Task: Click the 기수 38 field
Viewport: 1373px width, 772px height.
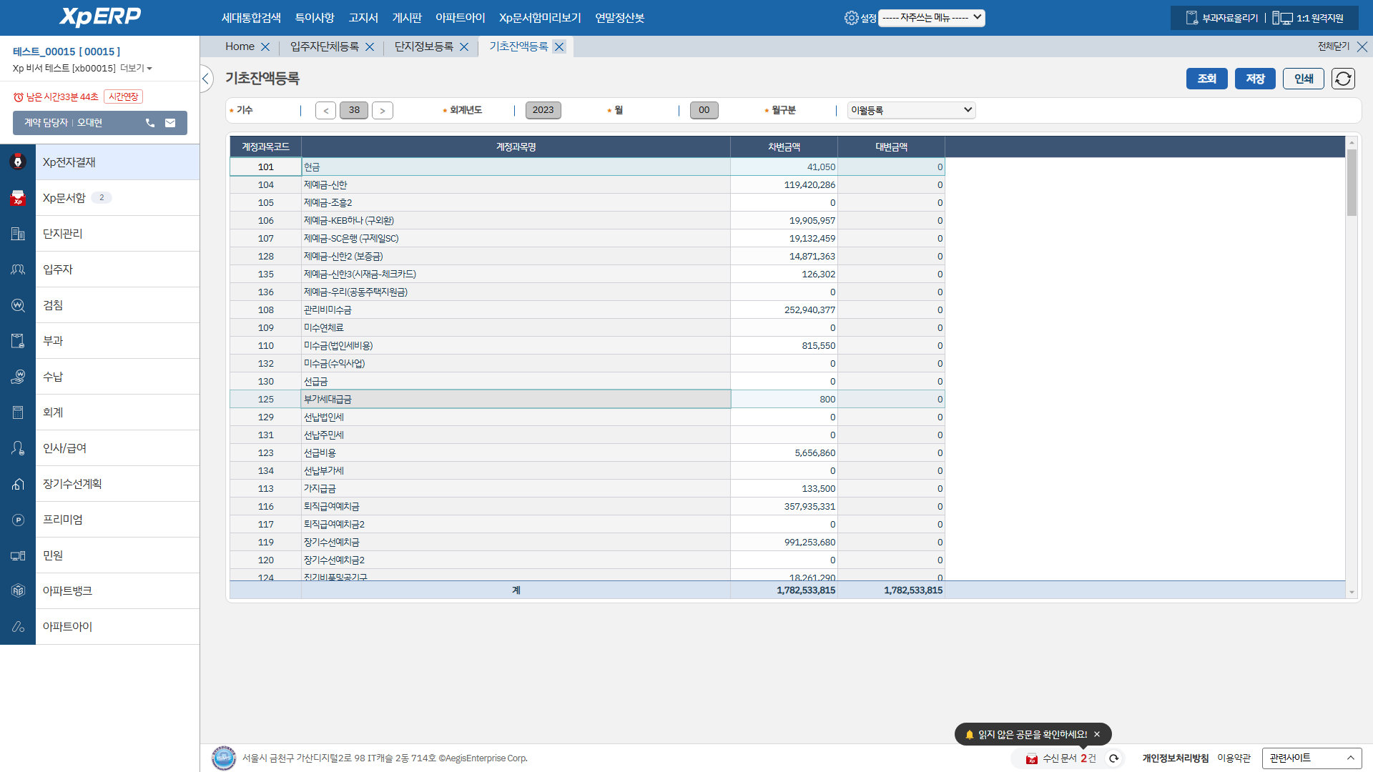Action: 354,110
